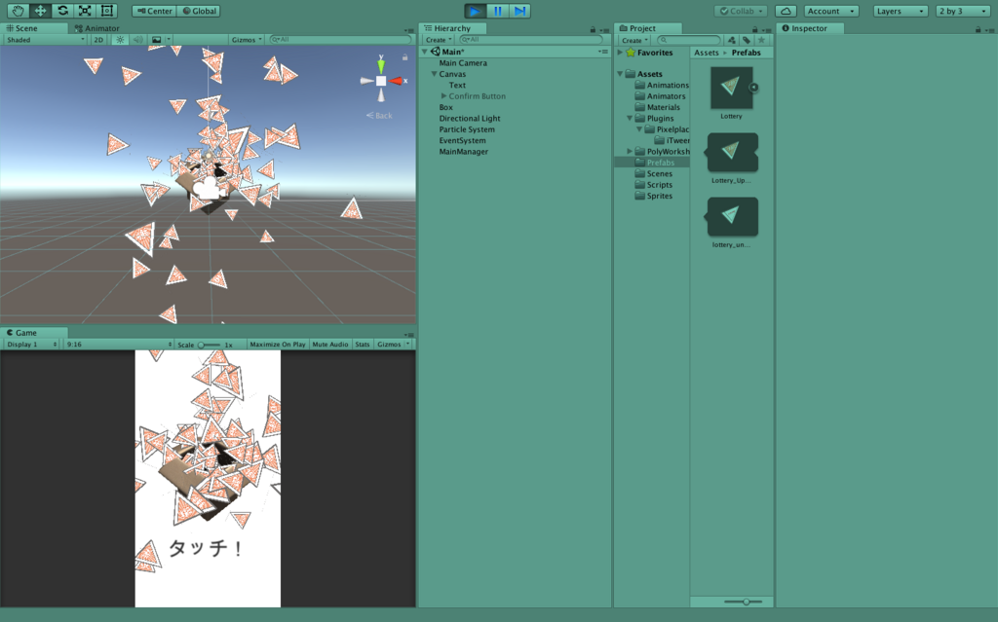Open the Collab dropdown
Screen dimensions: 998x622
tap(741, 11)
